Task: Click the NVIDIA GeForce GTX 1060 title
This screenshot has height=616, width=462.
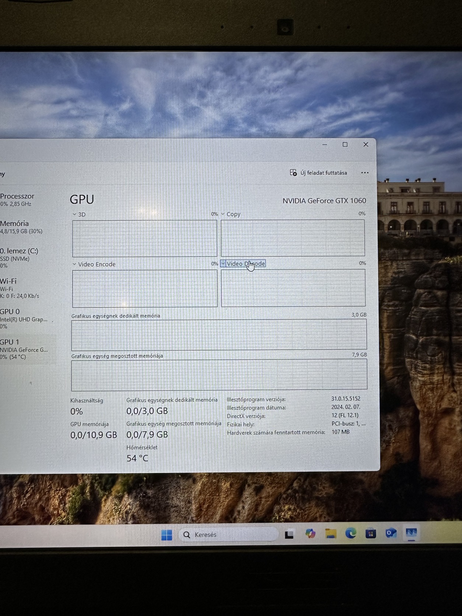Action: [x=324, y=201]
